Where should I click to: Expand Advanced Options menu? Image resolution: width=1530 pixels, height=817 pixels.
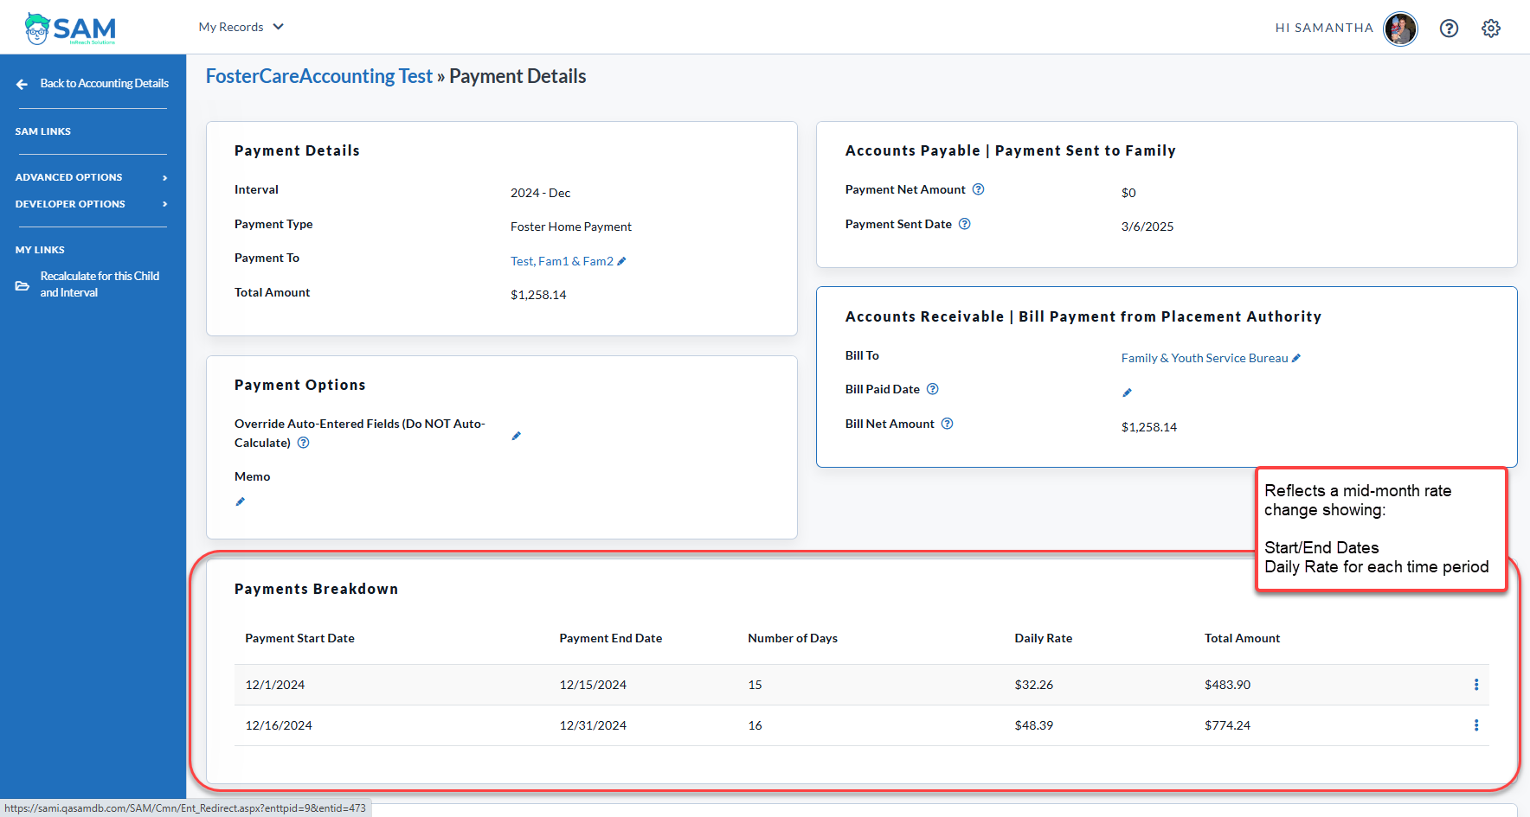tap(91, 177)
